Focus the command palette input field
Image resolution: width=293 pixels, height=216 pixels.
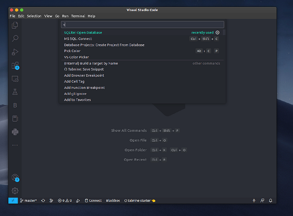(143, 24)
